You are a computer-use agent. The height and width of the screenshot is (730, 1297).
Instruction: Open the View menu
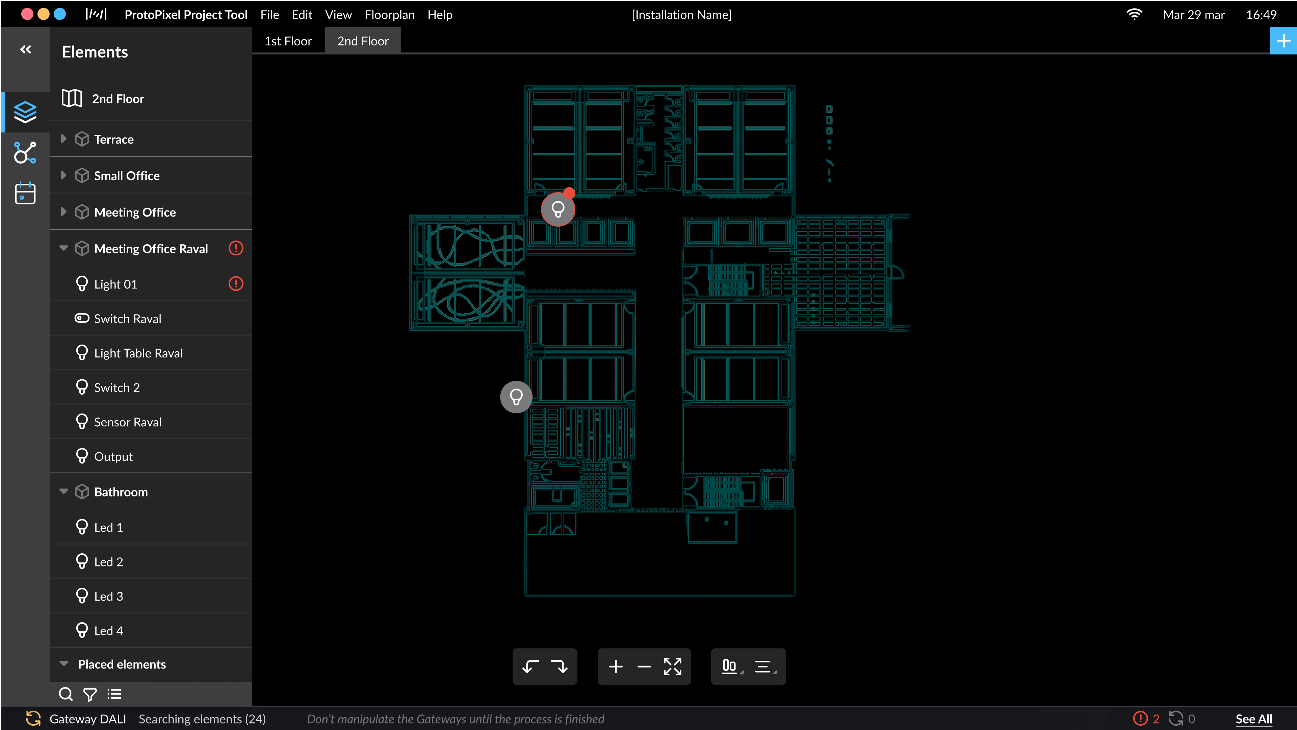338,15
